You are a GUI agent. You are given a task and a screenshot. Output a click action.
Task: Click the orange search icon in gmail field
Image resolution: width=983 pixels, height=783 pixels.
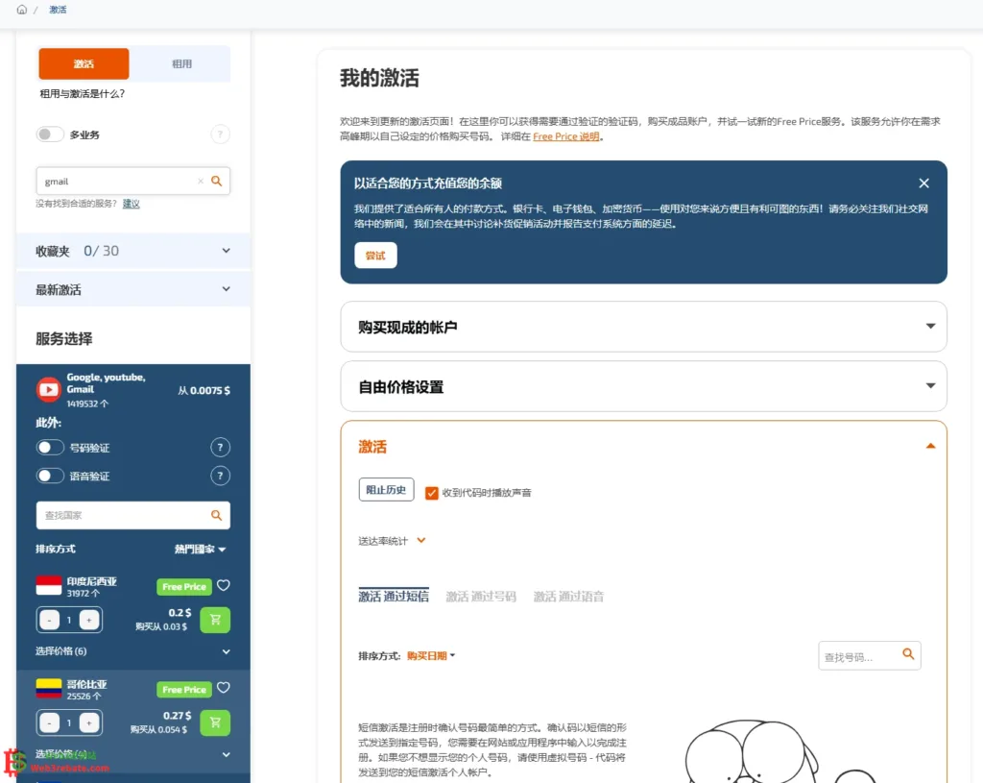(216, 181)
